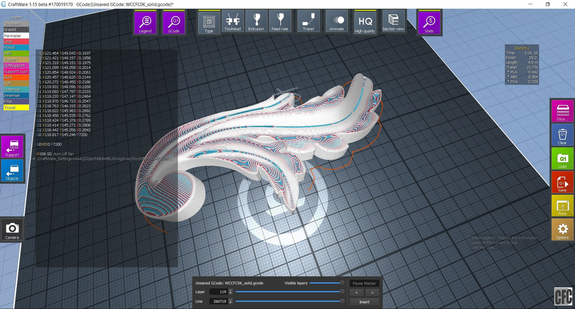The height and width of the screenshot is (309, 575).
Task: Select the Perimeter legend entry
Action: coord(16,36)
